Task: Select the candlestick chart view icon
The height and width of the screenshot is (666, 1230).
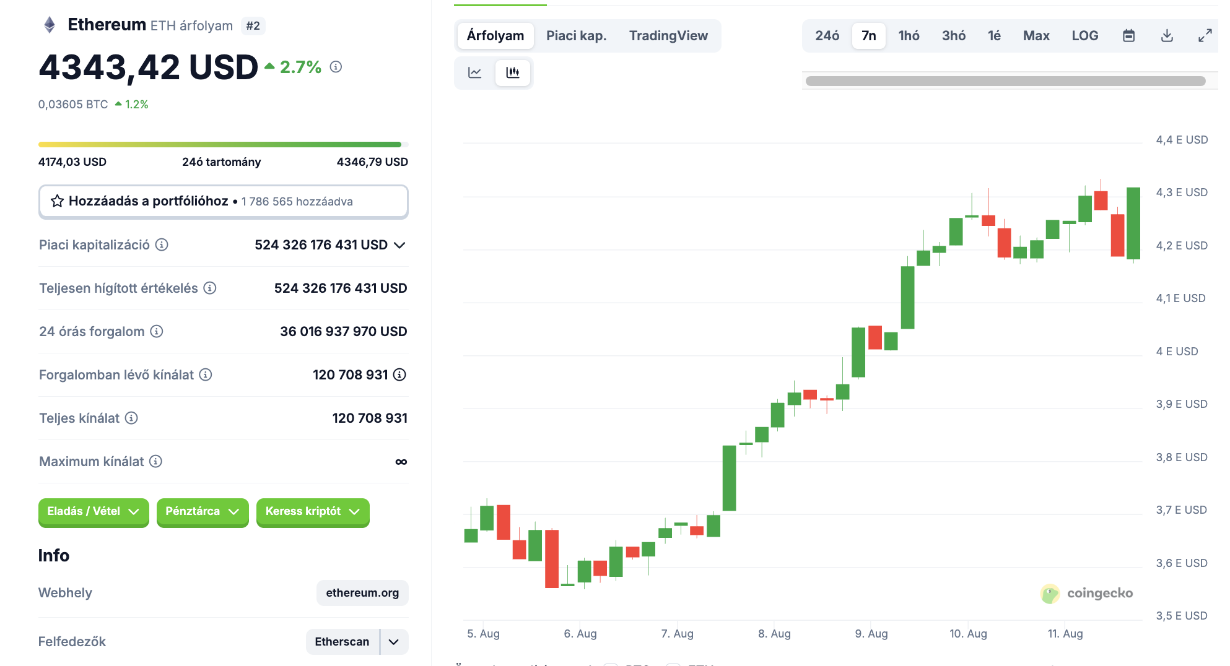Action: pos(513,72)
